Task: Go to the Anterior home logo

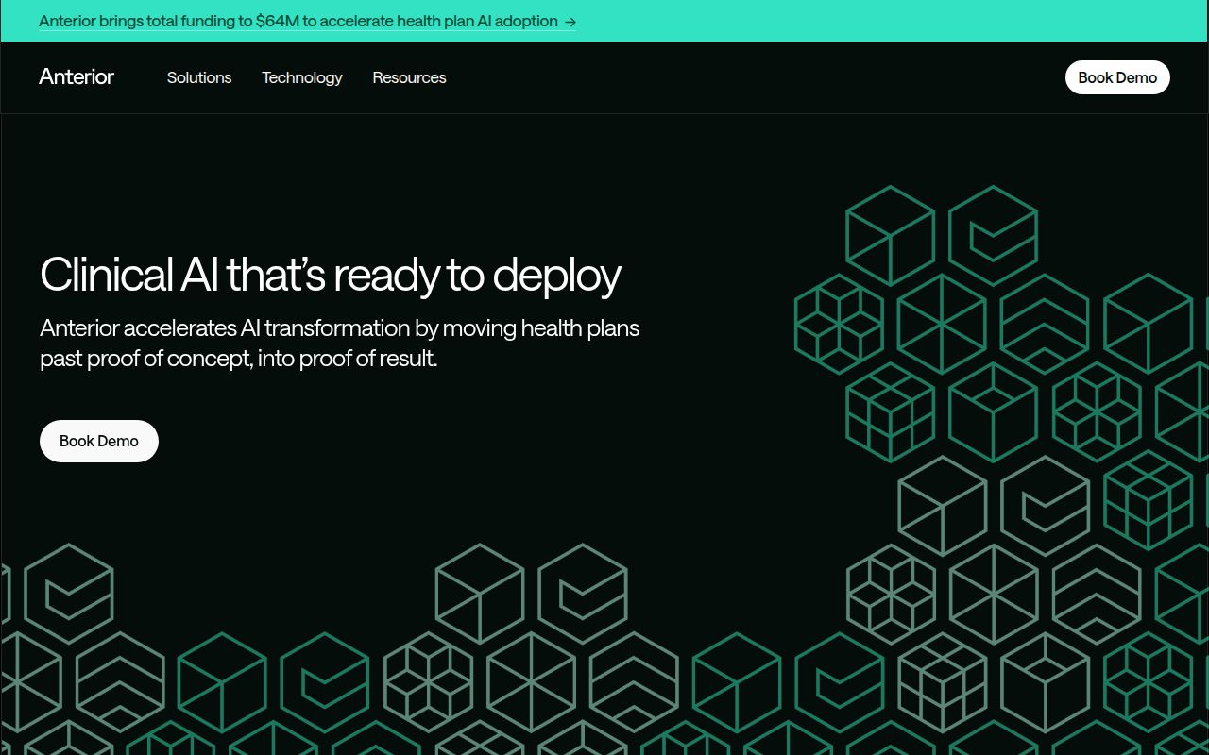Action: [77, 77]
